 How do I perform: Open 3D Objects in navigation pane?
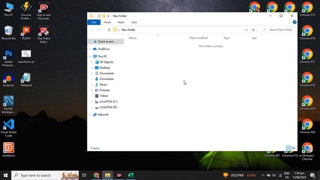coord(106,62)
